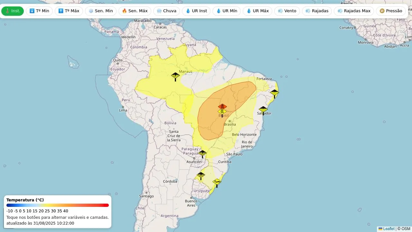Image resolution: width=412 pixels, height=232 pixels.
Task: Select the Inst. temperature layer
Action: [x=13, y=11]
